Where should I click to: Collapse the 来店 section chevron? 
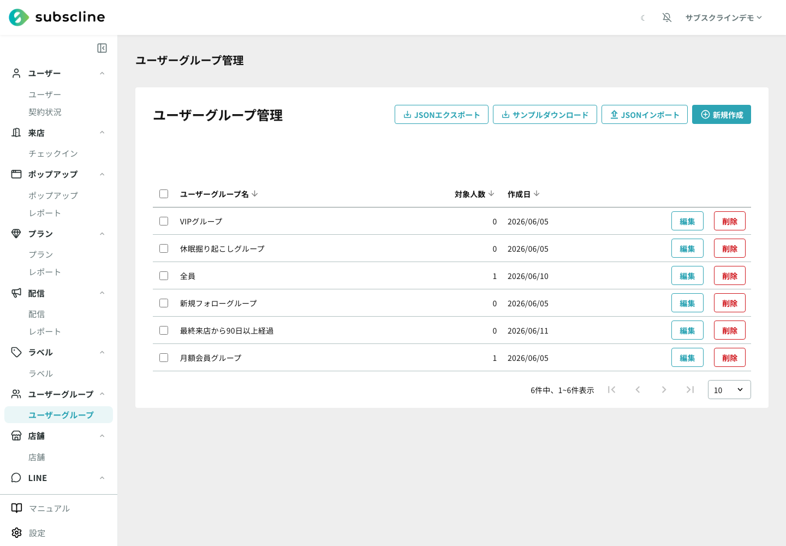coord(102,133)
